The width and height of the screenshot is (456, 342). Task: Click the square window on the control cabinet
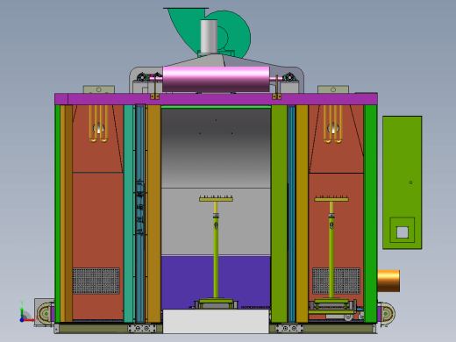tap(403, 232)
